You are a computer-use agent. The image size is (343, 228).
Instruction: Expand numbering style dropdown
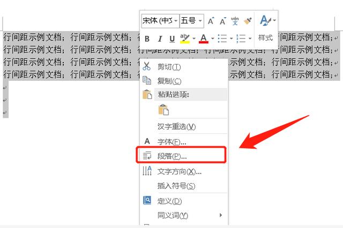[250, 39]
